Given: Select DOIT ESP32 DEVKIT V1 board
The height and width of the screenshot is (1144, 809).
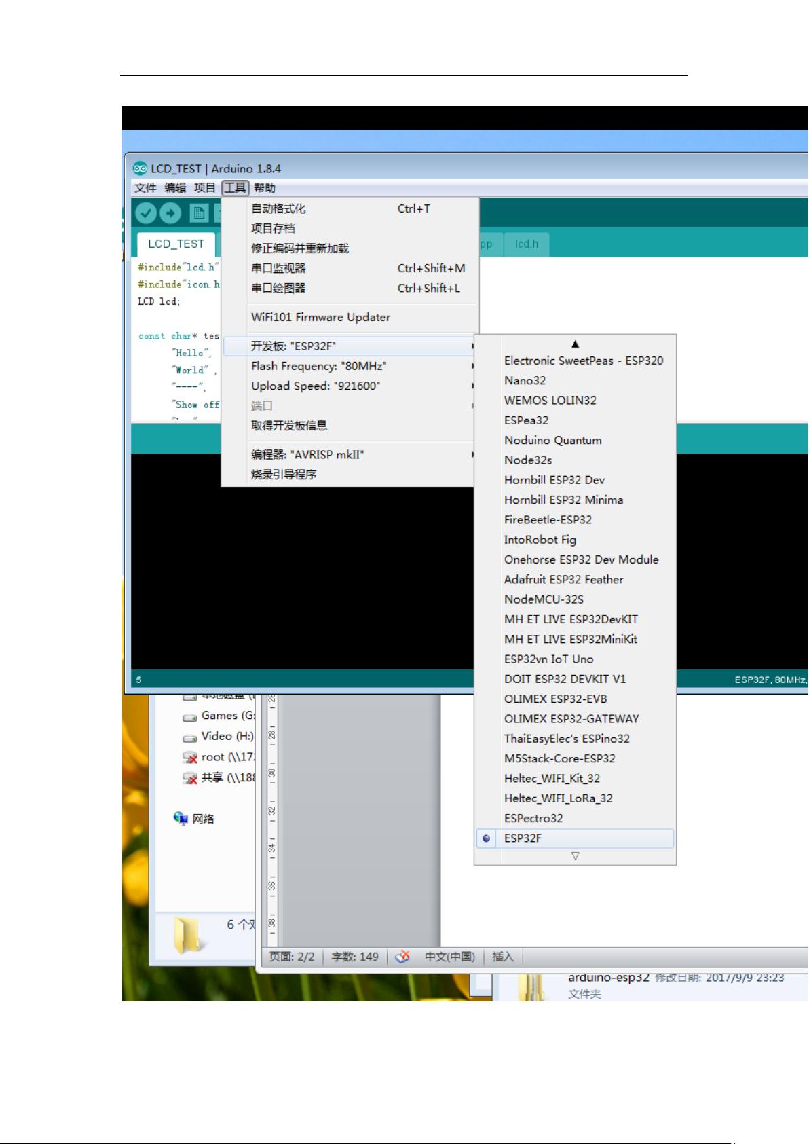Looking at the screenshot, I should [565, 679].
